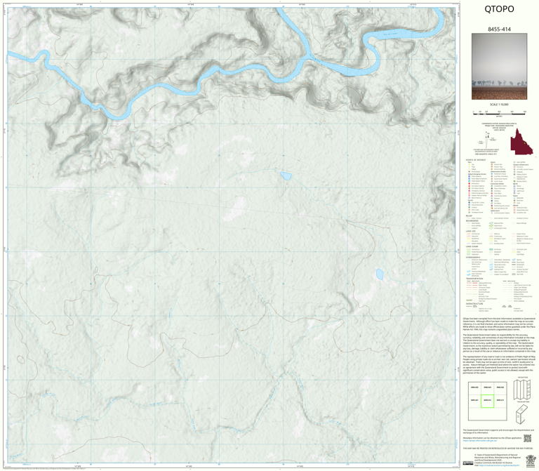This screenshot has height=471, width=539.
Task: Select the map sheet number 8455-414
Action: (499, 29)
